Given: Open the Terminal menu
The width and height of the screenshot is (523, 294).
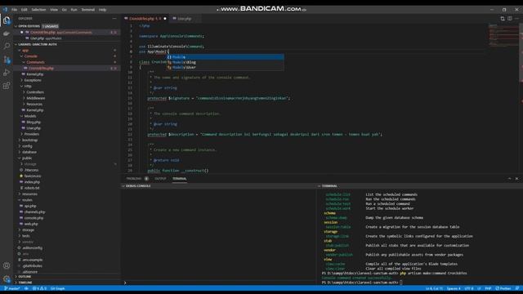Looking at the screenshot, I should [x=88, y=10].
